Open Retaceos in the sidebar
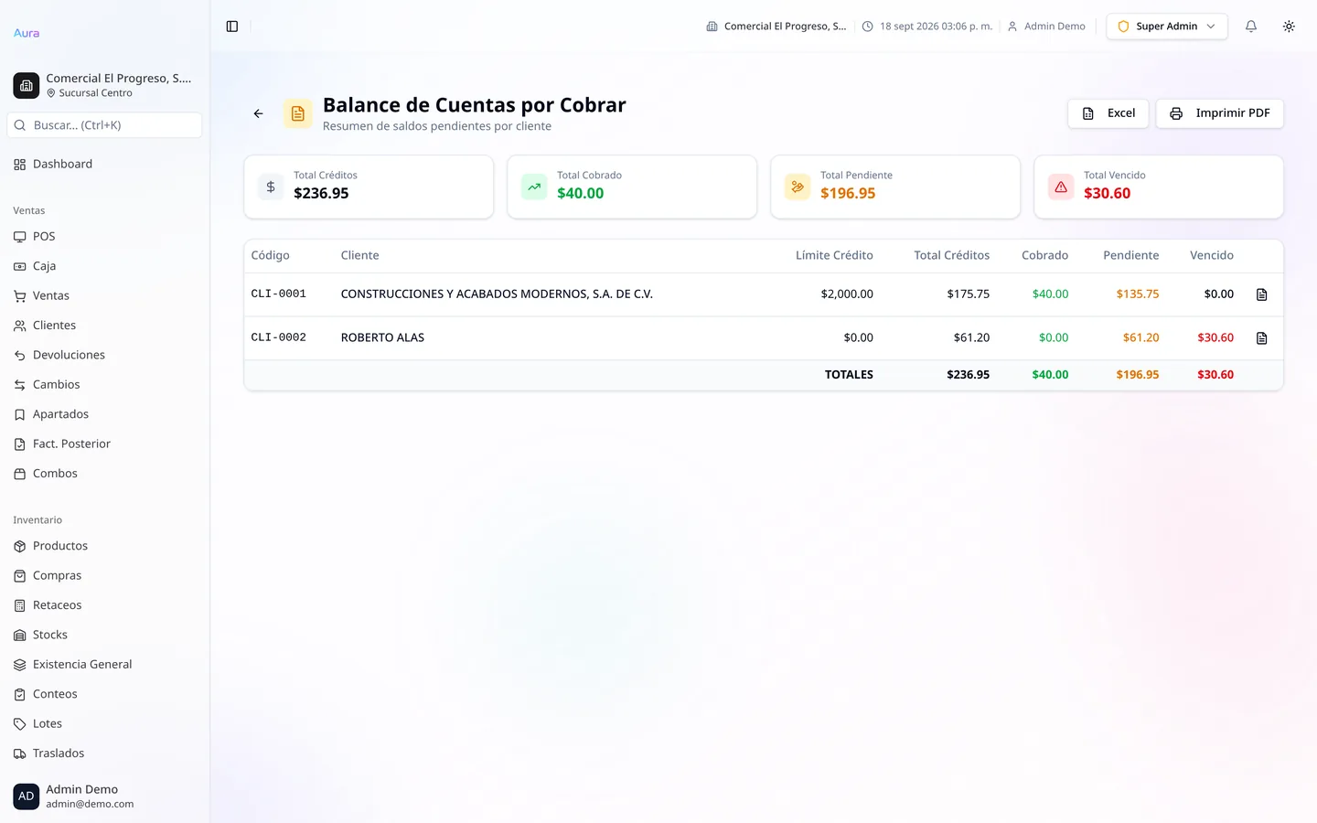Image resolution: width=1317 pixels, height=823 pixels. 104,605
